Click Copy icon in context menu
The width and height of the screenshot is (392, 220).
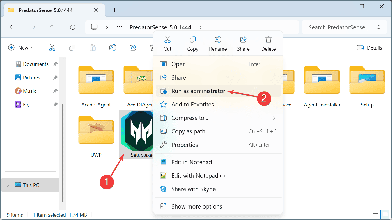point(192,40)
